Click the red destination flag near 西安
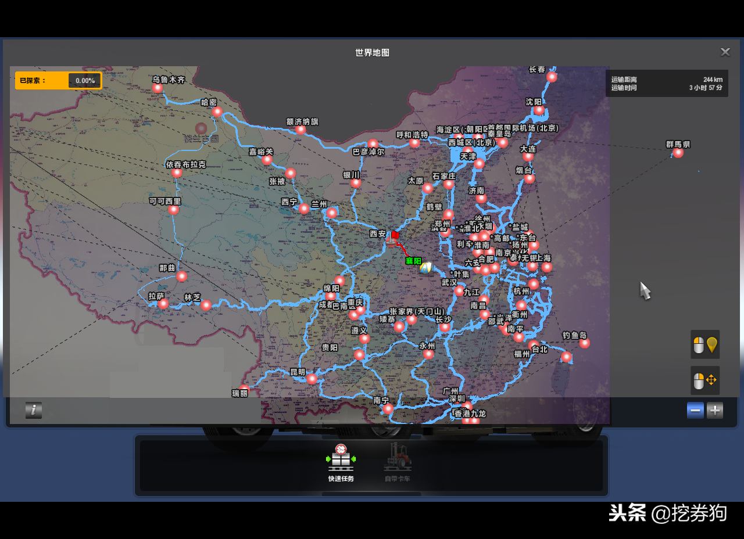Image resolution: width=744 pixels, height=539 pixels. 395,235
